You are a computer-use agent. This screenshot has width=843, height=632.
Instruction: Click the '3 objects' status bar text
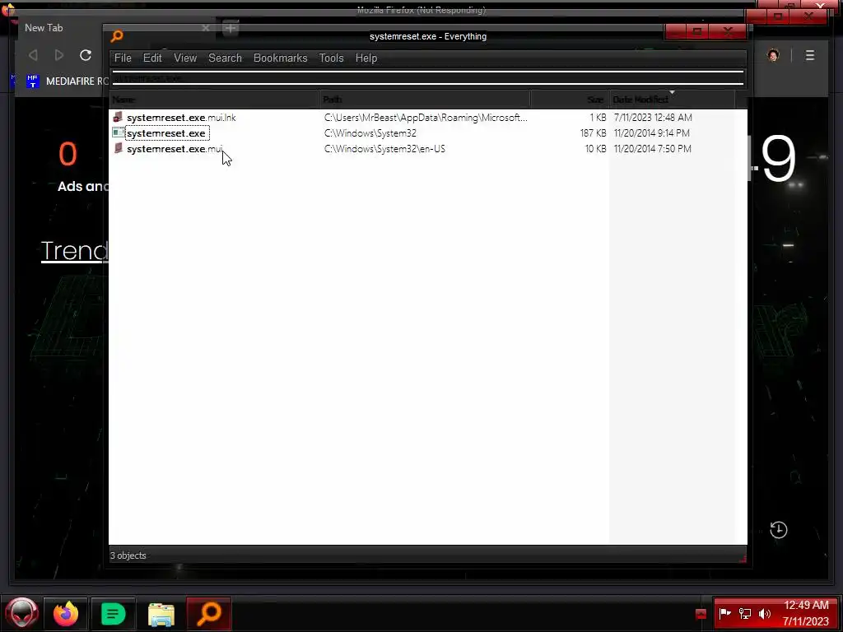pyautogui.click(x=128, y=555)
